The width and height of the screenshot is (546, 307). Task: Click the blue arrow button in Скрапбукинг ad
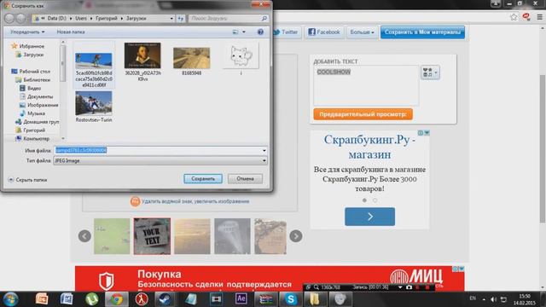click(369, 217)
